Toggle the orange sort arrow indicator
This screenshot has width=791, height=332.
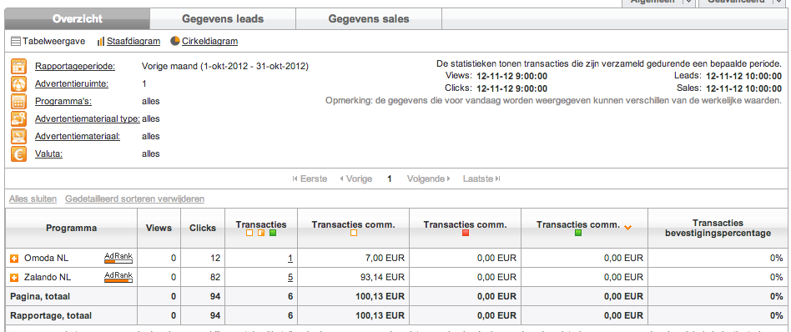(627, 227)
